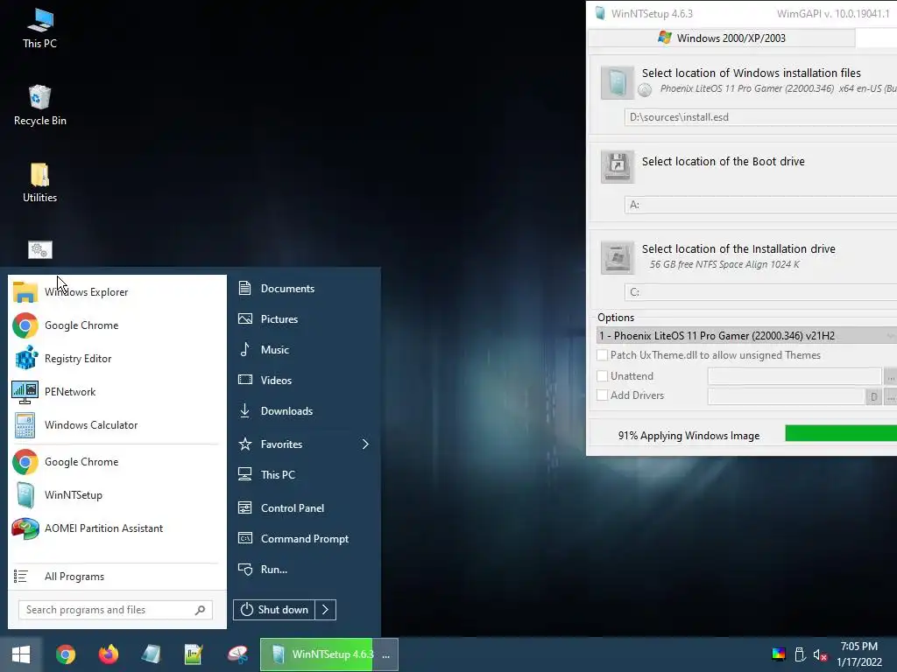Switch to WinNTSetup 4.6.3 taskbar window button
The width and height of the screenshot is (897, 672).
329,654
